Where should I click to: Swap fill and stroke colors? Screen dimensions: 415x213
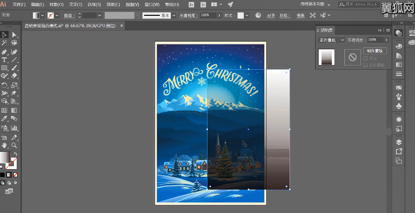coord(16,154)
